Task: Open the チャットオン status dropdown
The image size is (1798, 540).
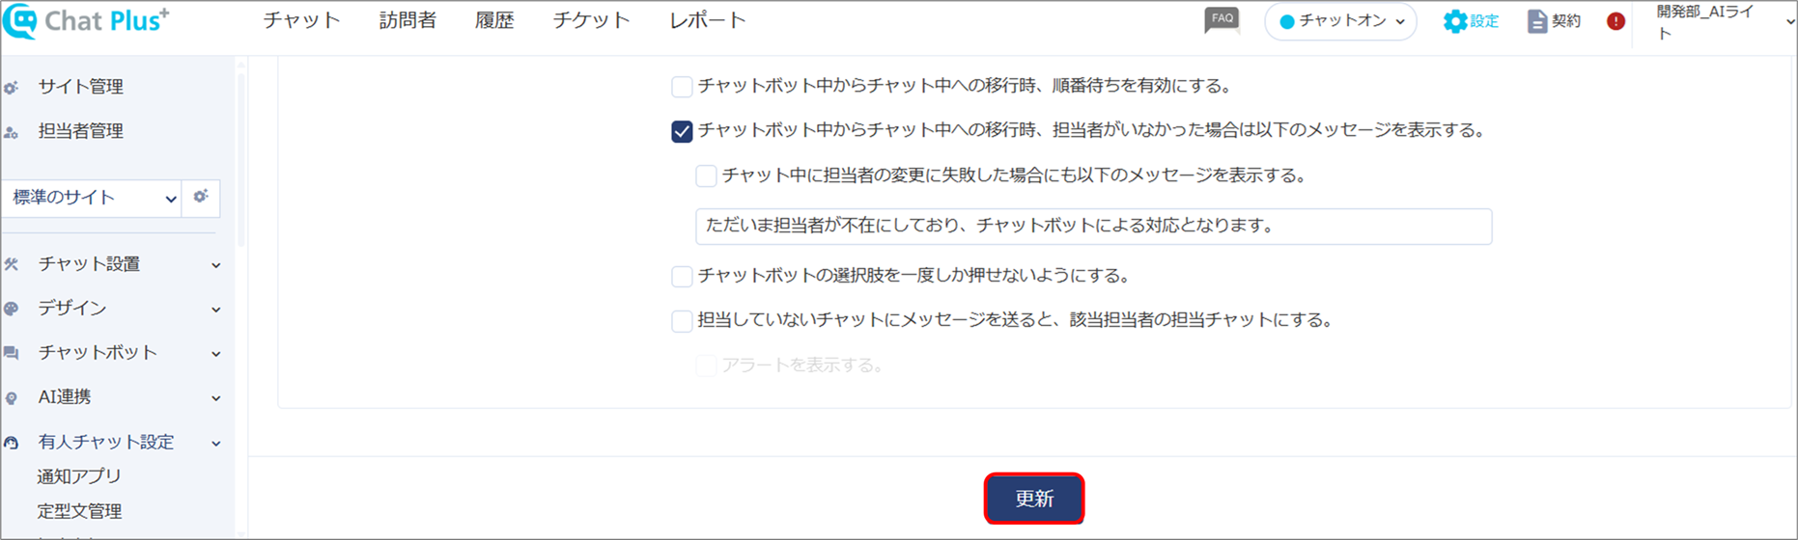Action: point(1340,21)
